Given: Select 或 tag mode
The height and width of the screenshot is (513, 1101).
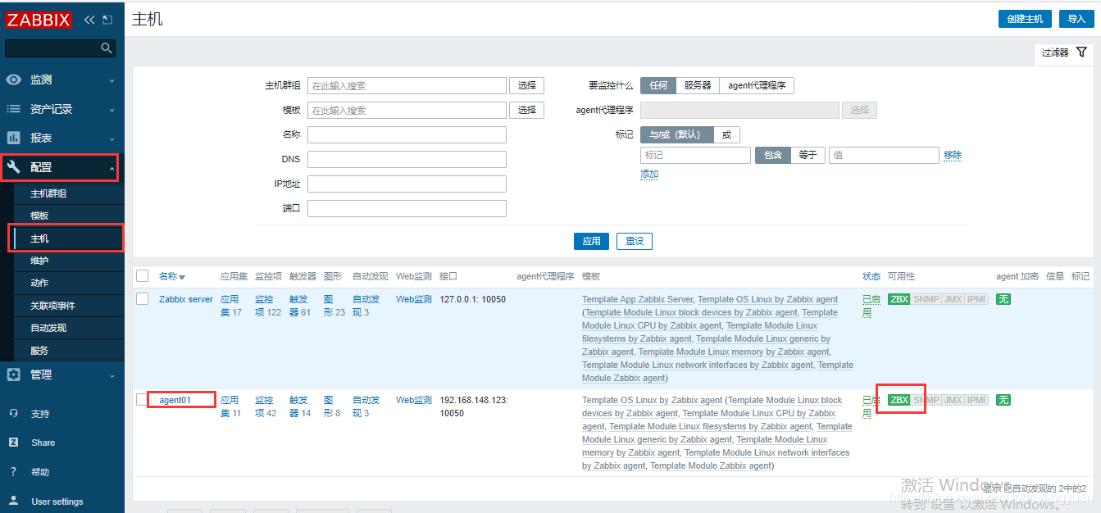Looking at the screenshot, I should [x=726, y=134].
